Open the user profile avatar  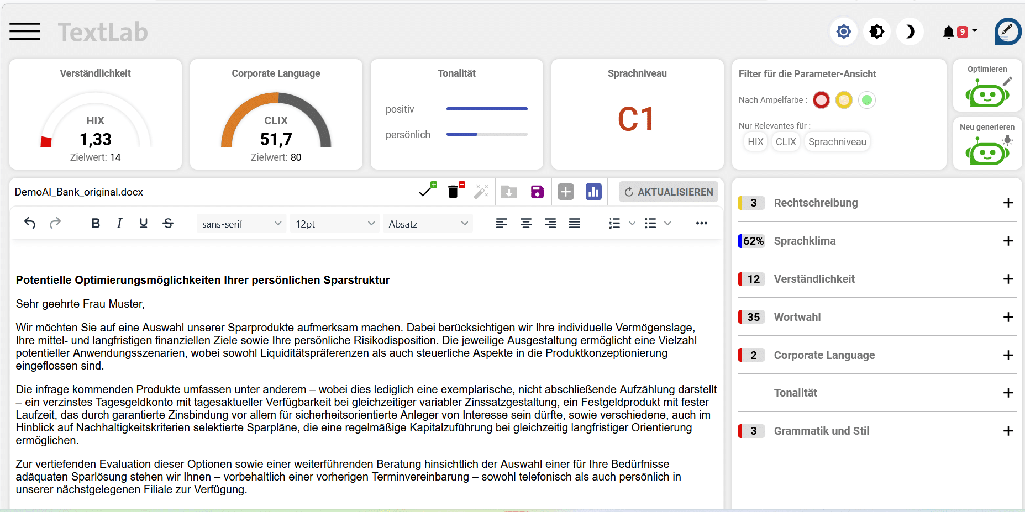[x=1008, y=31]
